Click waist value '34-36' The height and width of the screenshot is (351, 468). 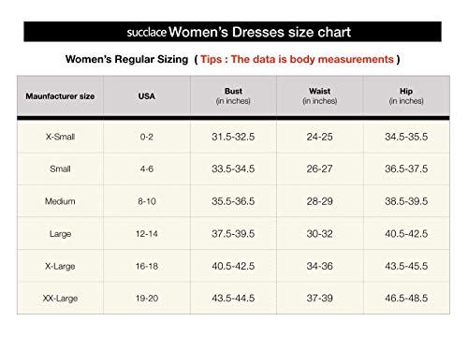pos(319,266)
